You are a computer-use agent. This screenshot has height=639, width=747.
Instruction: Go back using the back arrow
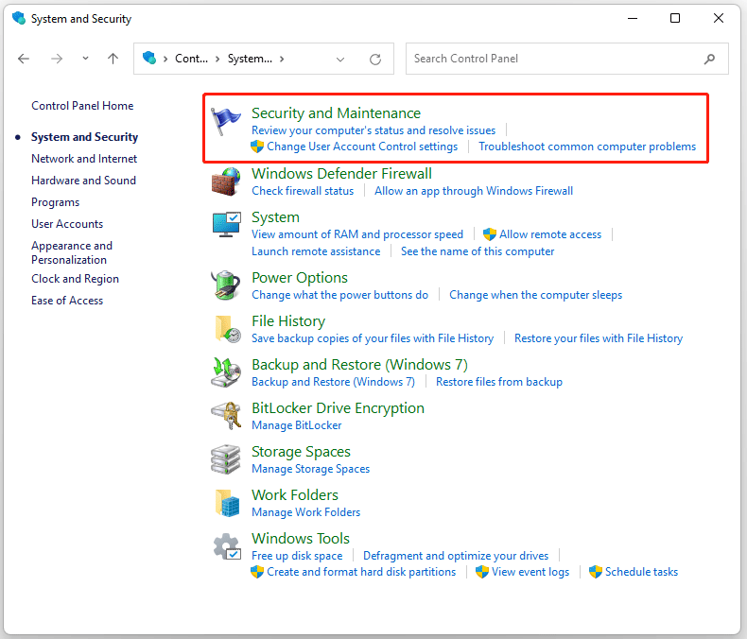[x=24, y=59]
